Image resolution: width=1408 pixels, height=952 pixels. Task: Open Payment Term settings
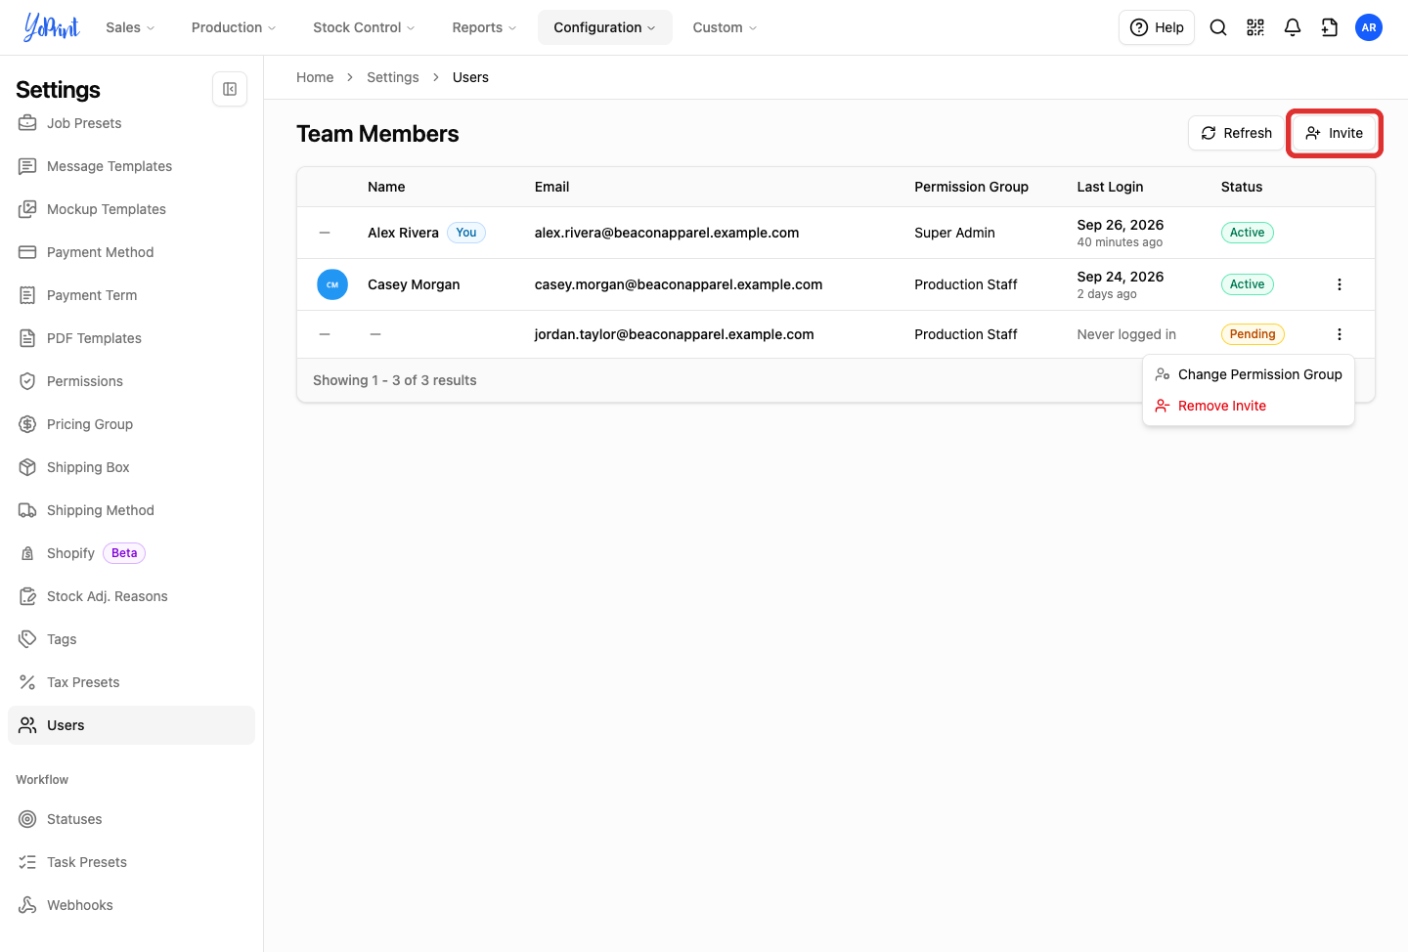tap(131, 295)
